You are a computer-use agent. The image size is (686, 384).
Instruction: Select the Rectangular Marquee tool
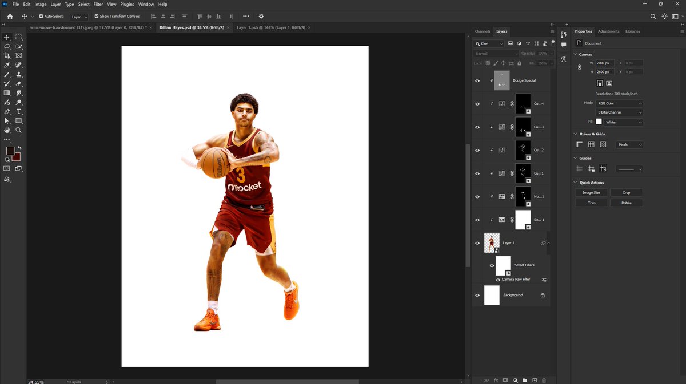(19, 37)
